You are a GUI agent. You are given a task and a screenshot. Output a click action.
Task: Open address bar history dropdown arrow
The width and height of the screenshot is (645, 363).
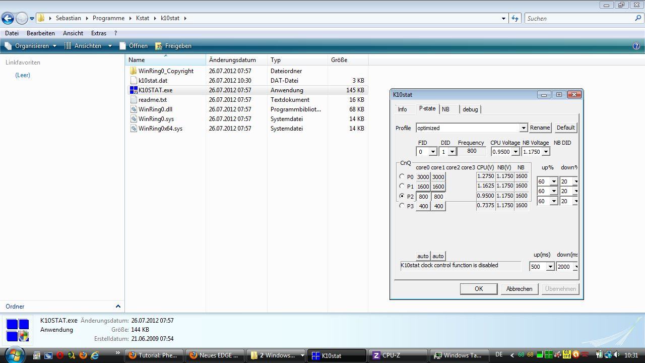point(503,18)
